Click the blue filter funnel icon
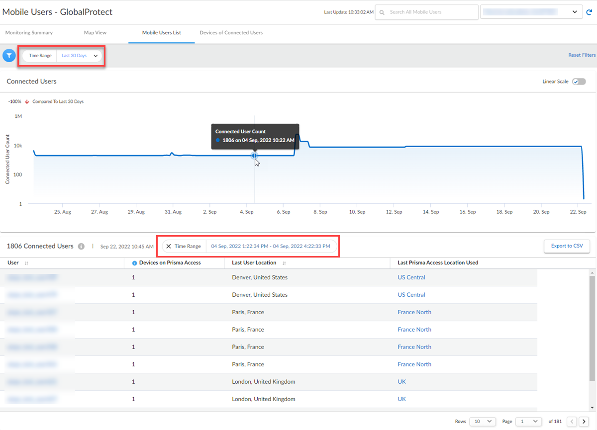Viewport: 597px width, 430px height. [9, 56]
